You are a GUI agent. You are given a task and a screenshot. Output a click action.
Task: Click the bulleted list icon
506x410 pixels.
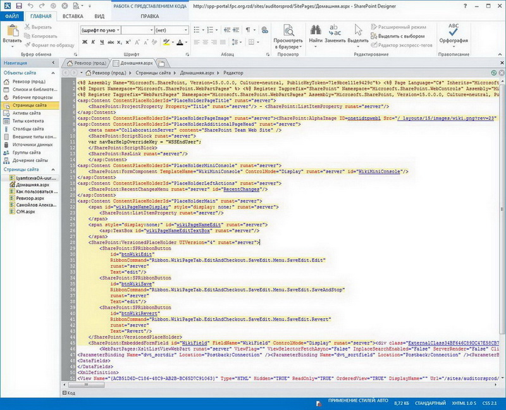tap(197, 30)
